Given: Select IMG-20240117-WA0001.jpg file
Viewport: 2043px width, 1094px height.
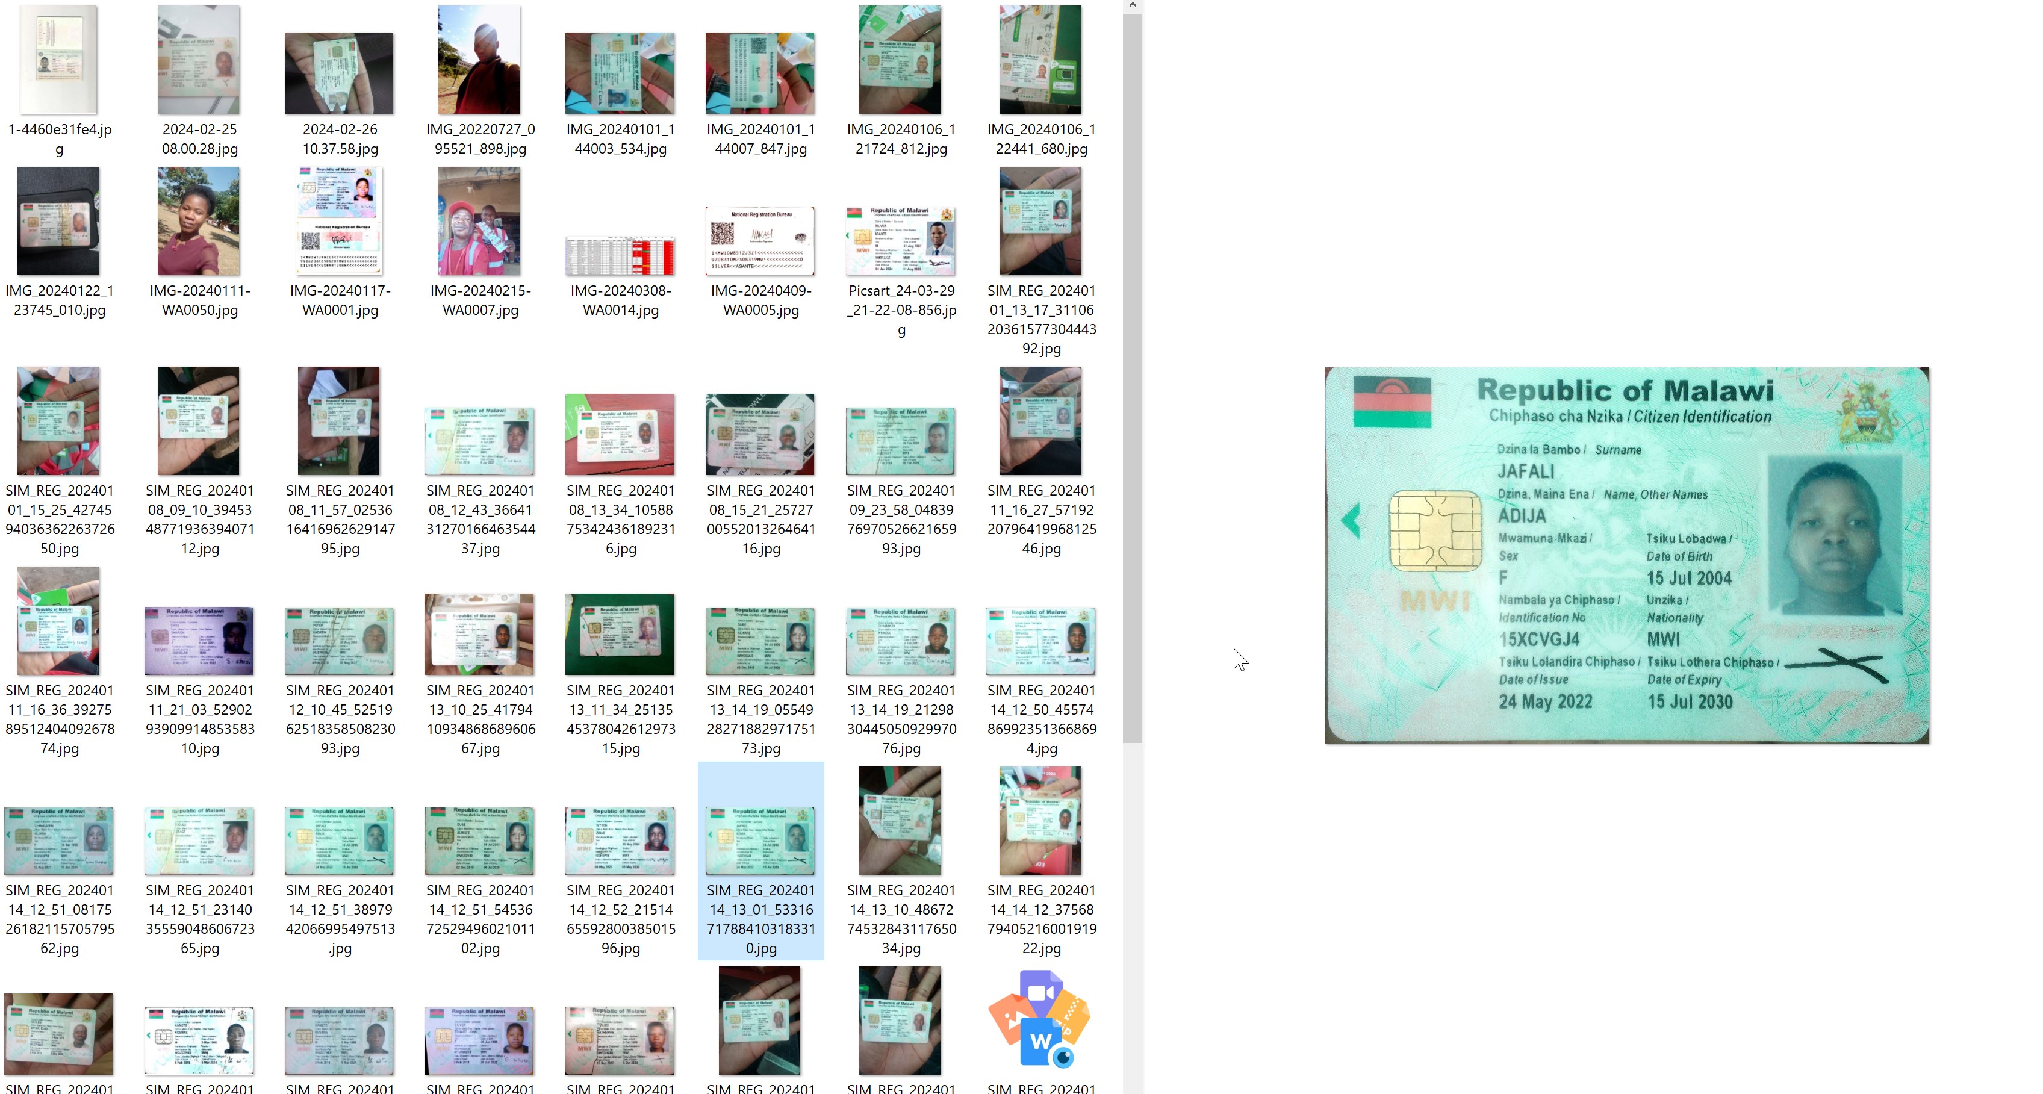Looking at the screenshot, I should 338,222.
